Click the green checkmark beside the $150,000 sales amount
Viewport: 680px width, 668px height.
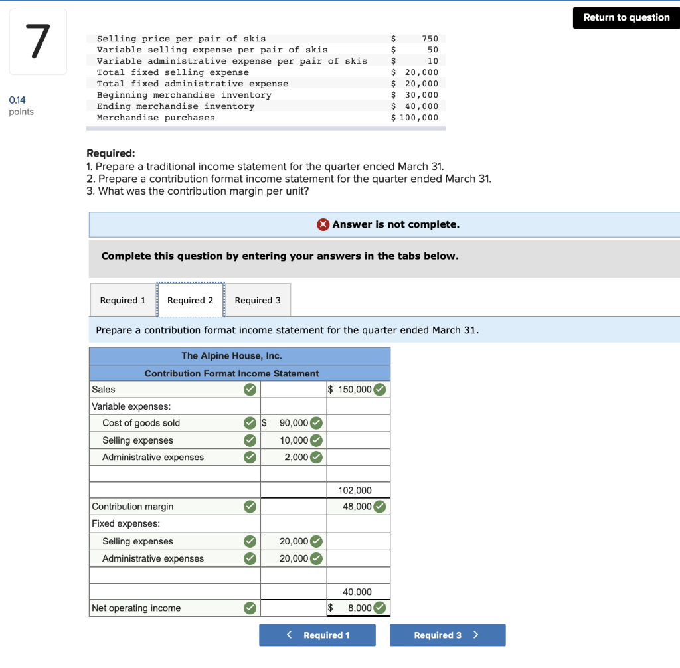click(x=379, y=390)
